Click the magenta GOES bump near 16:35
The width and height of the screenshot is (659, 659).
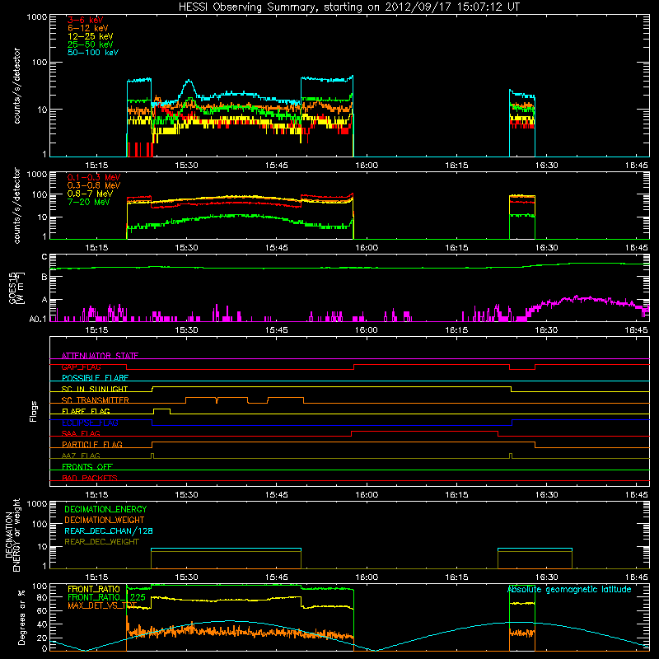580,299
